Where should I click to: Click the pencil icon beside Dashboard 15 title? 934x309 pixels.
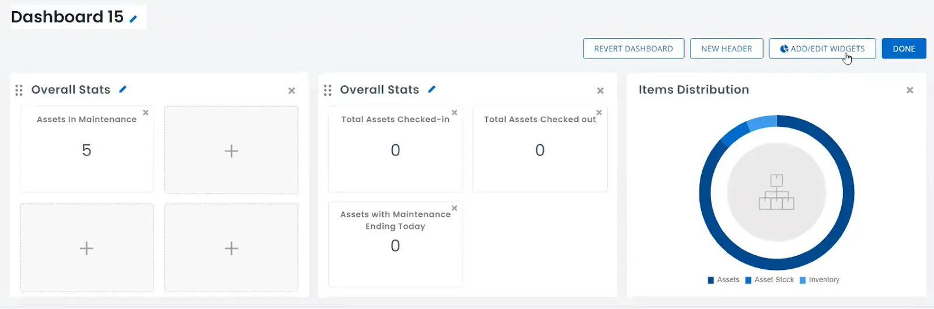[x=133, y=19]
